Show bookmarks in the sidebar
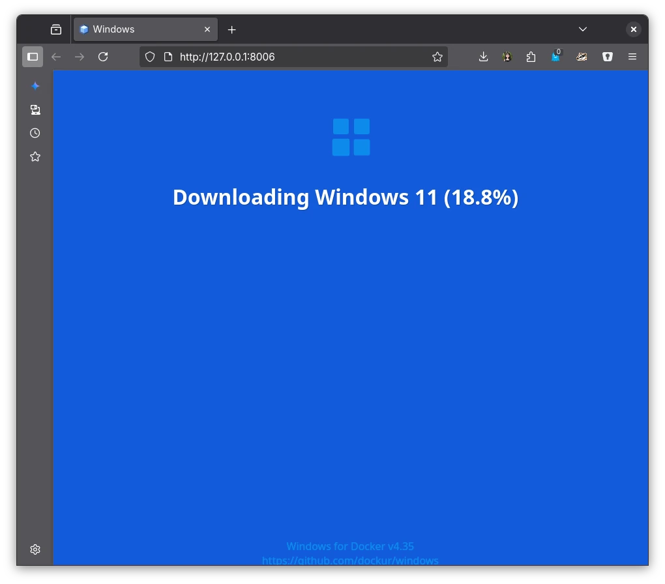The height and width of the screenshot is (584, 665). coord(35,157)
